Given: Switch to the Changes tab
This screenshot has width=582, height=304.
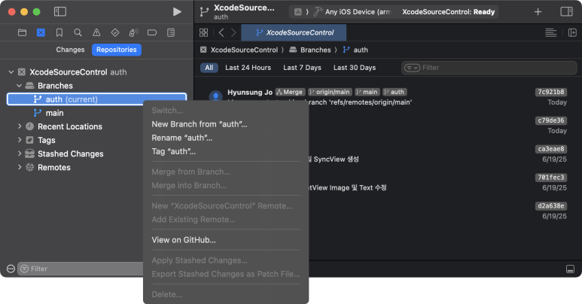Looking at the screenshot, I should 70,50.
